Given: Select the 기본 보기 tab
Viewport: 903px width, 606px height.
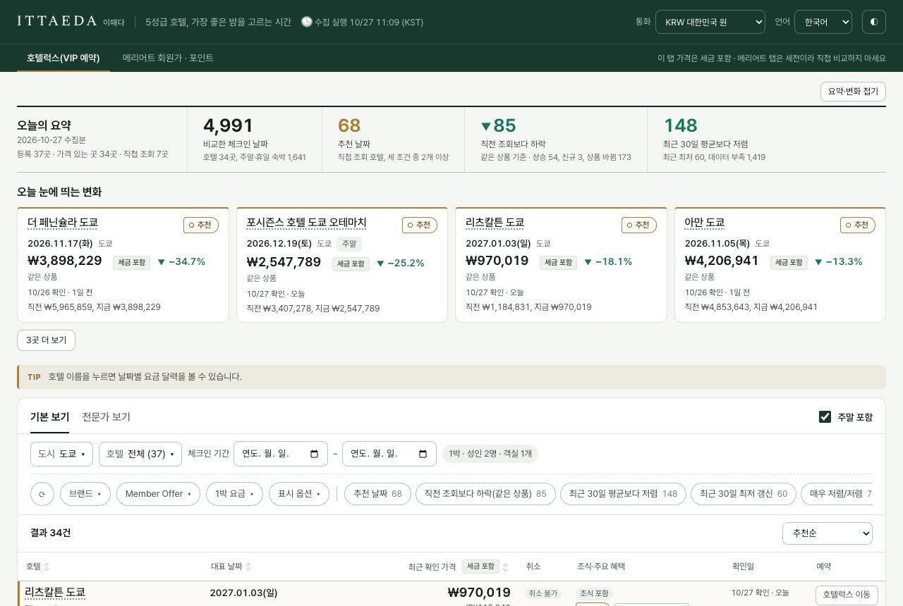Looking at the screenshot, I should point(49,416).
